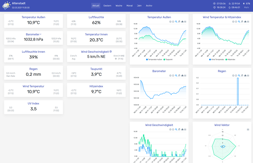This screenshot has height=163, width=253.
Task: Click the UV Index card heading
Action: point(33,103)
